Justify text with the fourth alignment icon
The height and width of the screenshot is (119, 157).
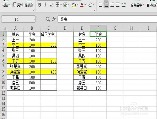pyautogui.click(x=118, y=5)
